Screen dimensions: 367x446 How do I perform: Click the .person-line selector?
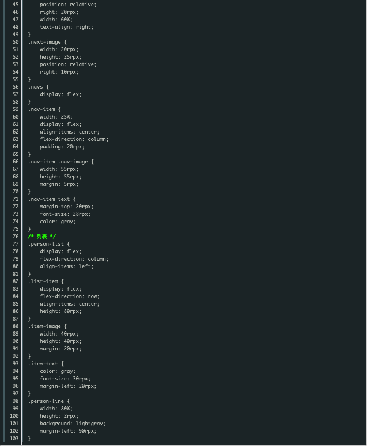[x=46, y=401]
